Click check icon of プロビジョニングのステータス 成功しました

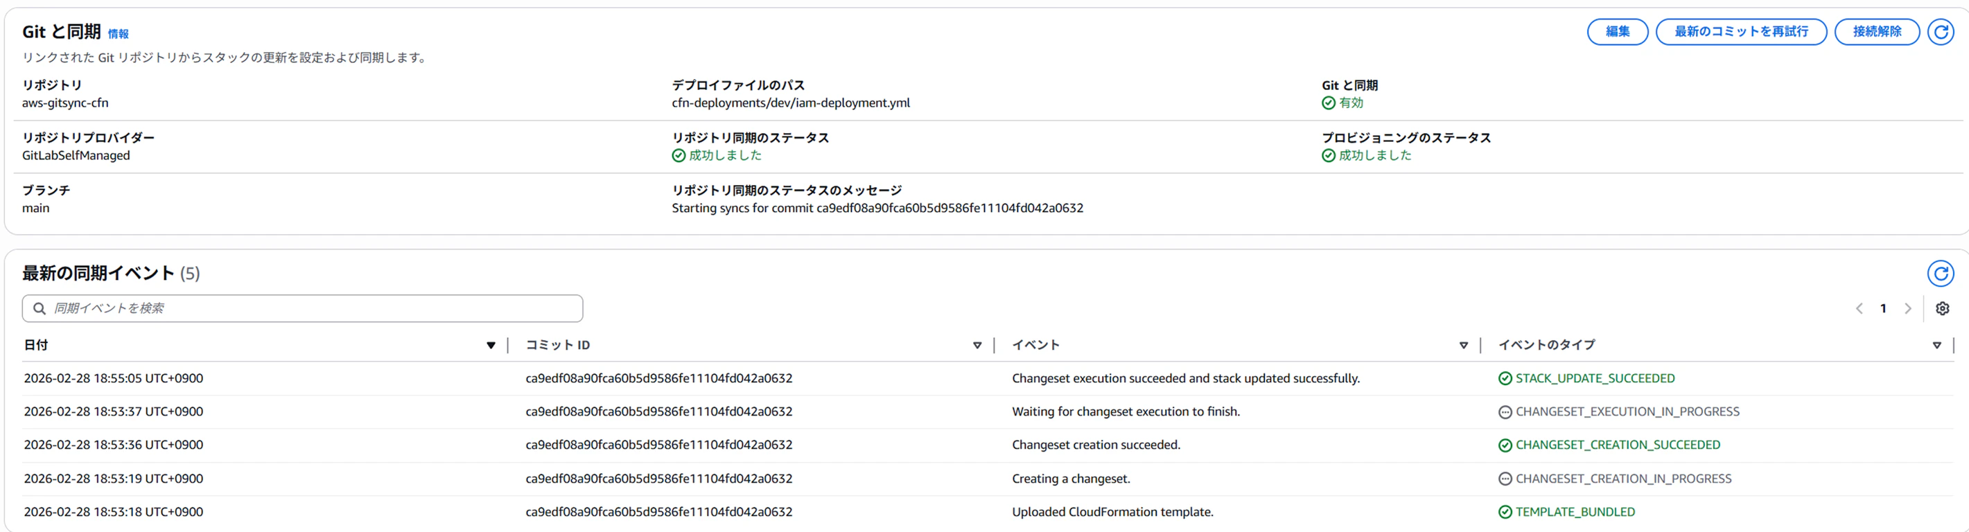tap(1329, 156)
